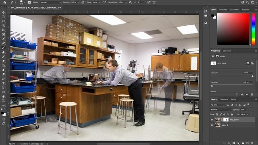The image size is (258, 145).
Task: Toggle lock transparent pixels
Action: pyautogui.click(x=217, y=114)
